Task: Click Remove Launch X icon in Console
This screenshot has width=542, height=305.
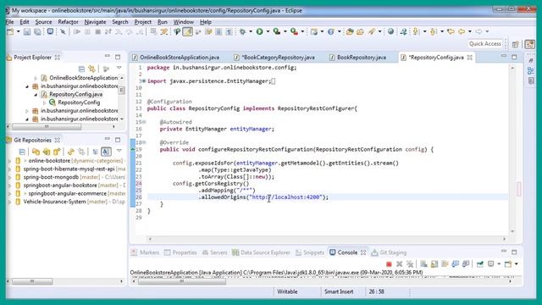Action: 399,264
